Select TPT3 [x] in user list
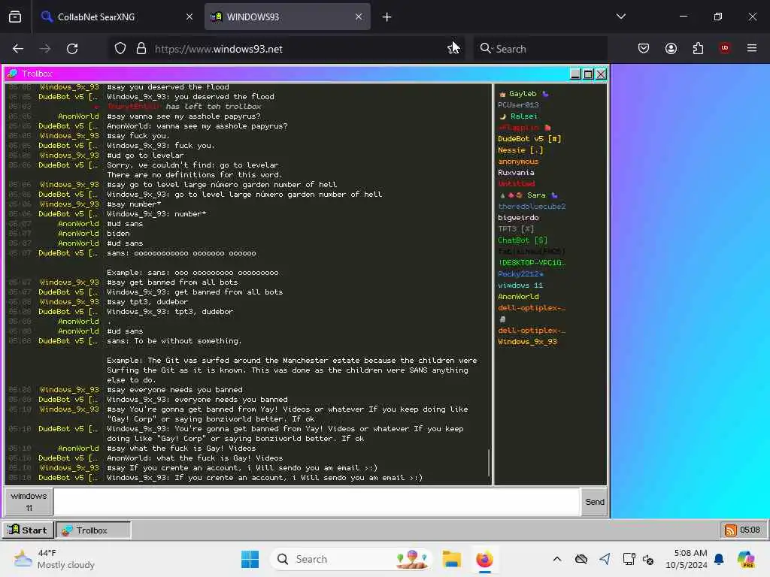The width and height of the screenshot is (770, 577). (x=516, y=229)
